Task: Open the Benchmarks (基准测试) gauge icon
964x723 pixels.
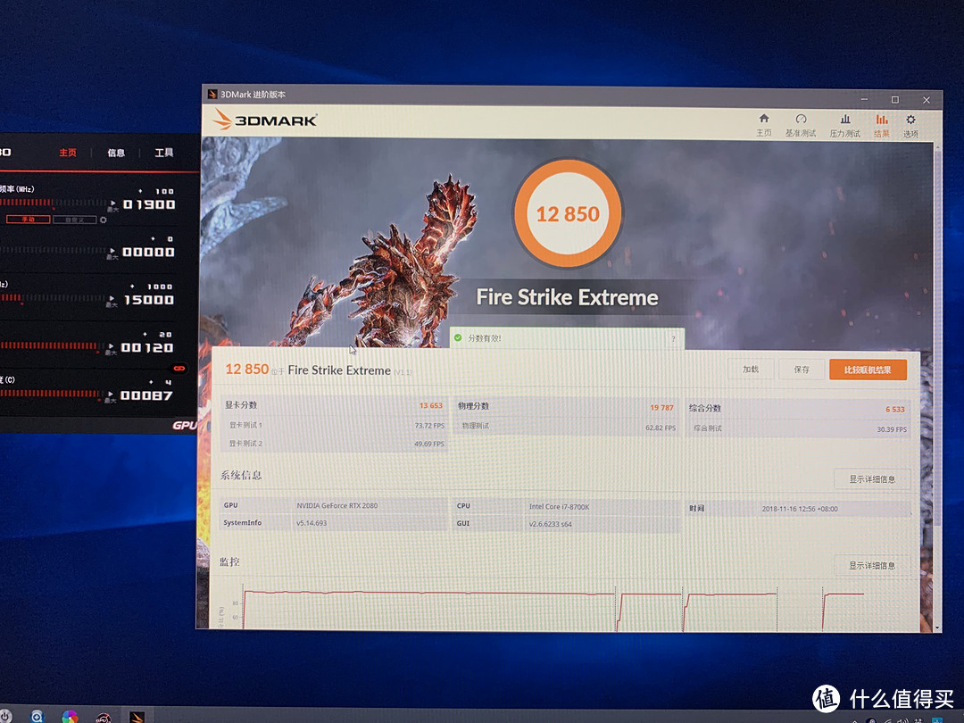Action: (x=801, y=119)
